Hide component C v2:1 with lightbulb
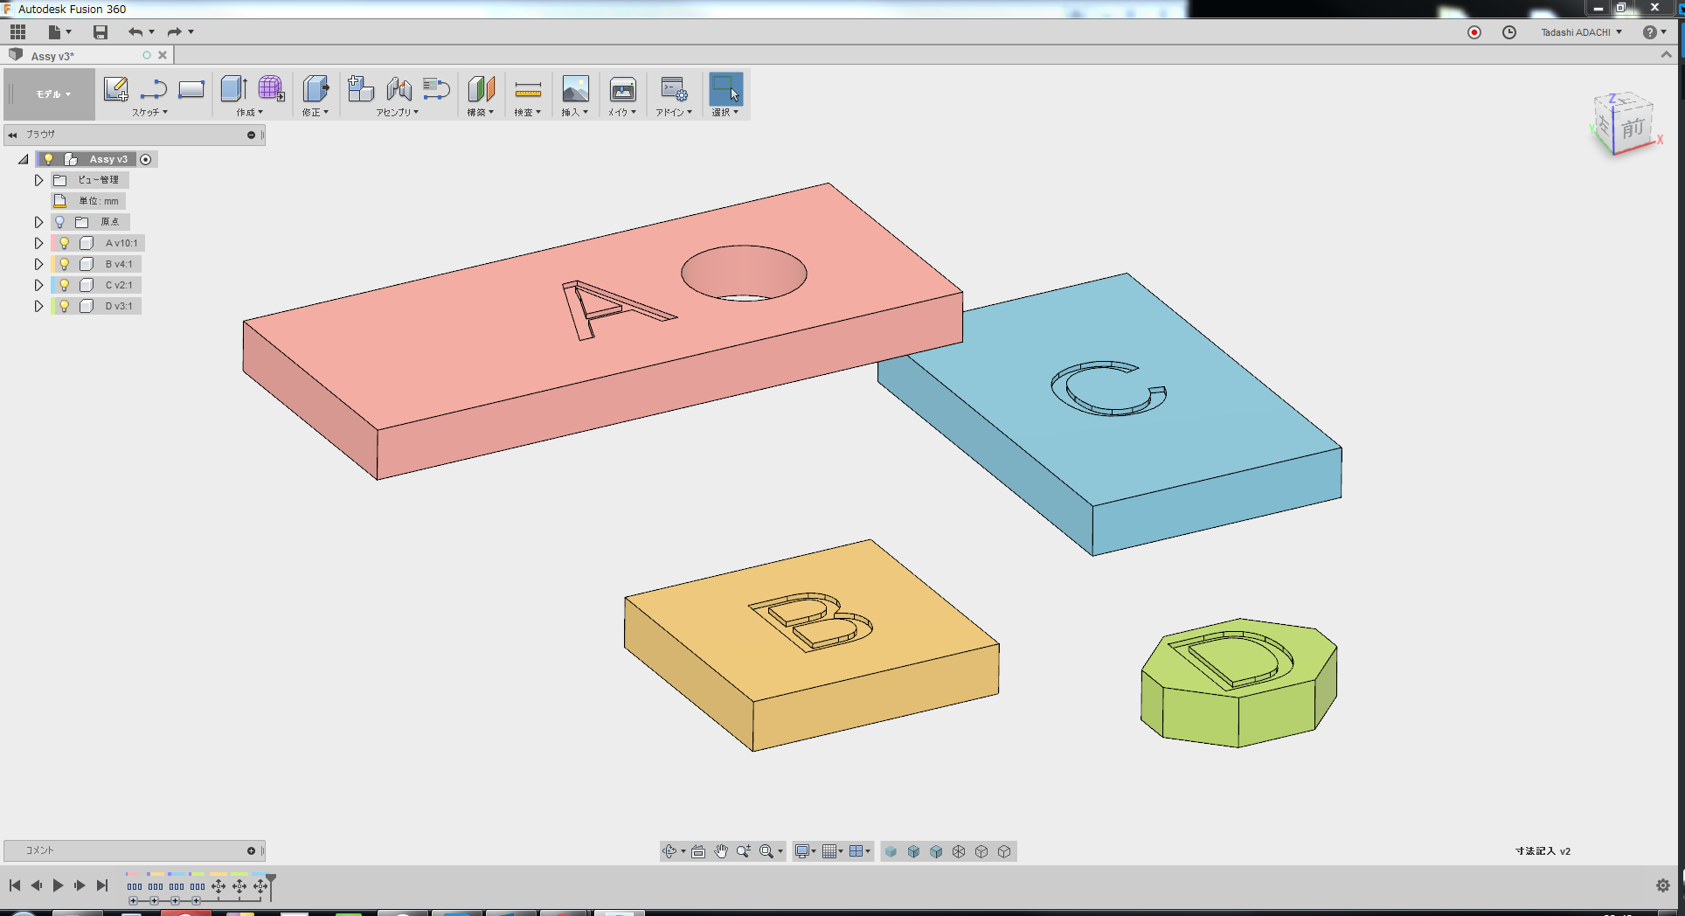 tap(64, 285)
